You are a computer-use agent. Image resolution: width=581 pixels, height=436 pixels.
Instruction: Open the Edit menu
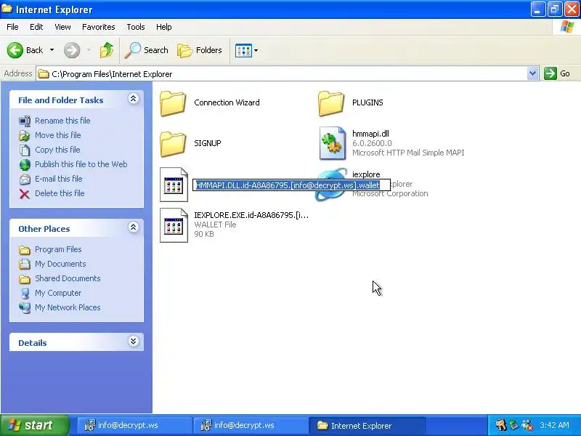pyautogui.click(x=36, y=27)
